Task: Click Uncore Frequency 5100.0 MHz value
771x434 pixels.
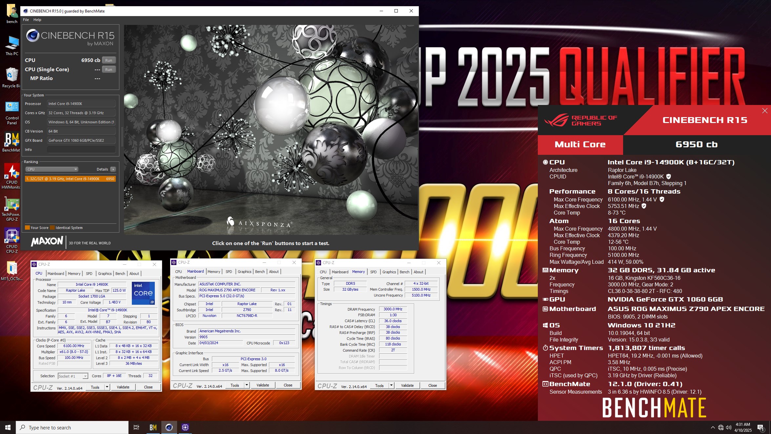Action: (421, 295)
